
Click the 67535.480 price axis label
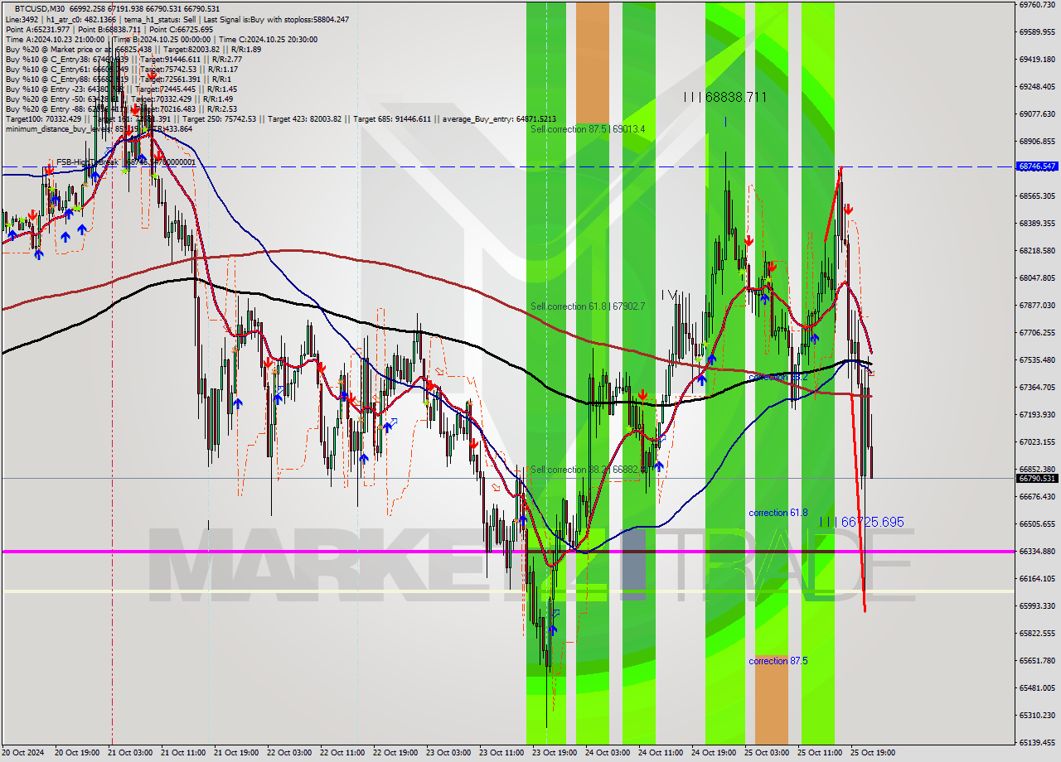(x=1037, y=359)
